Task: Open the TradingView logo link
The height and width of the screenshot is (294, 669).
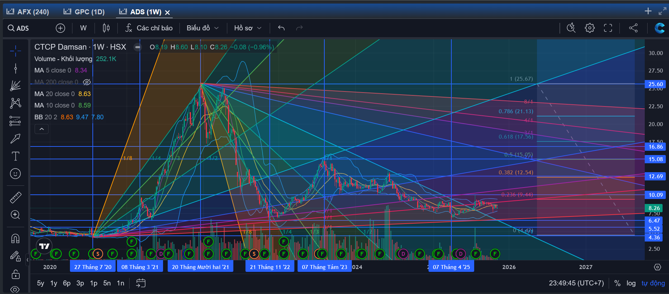Action: click(44, 246)
